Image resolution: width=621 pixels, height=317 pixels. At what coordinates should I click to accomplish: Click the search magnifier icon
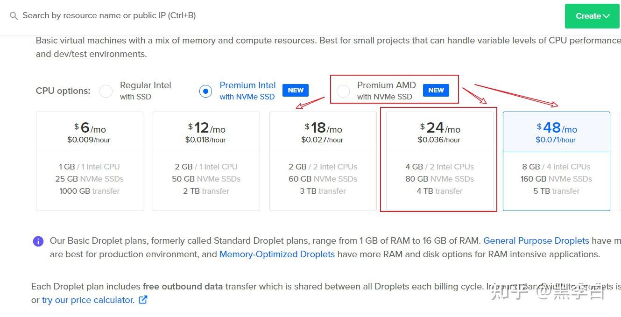pyautogui.click(x=14, y=16)
